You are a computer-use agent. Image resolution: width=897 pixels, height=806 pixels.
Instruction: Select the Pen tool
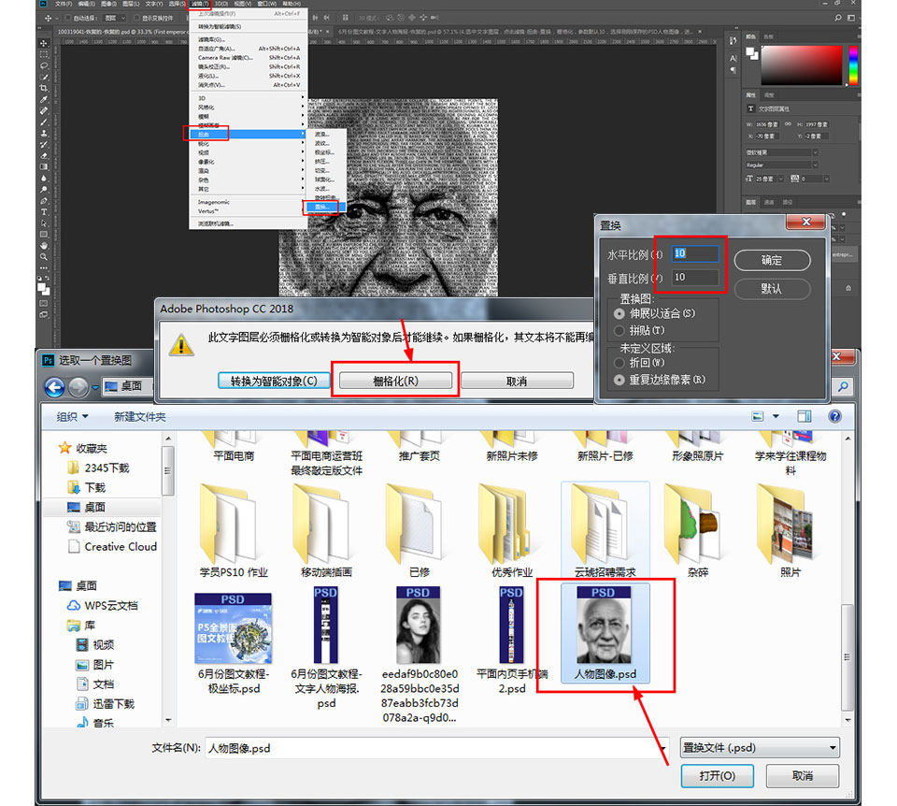44,200
